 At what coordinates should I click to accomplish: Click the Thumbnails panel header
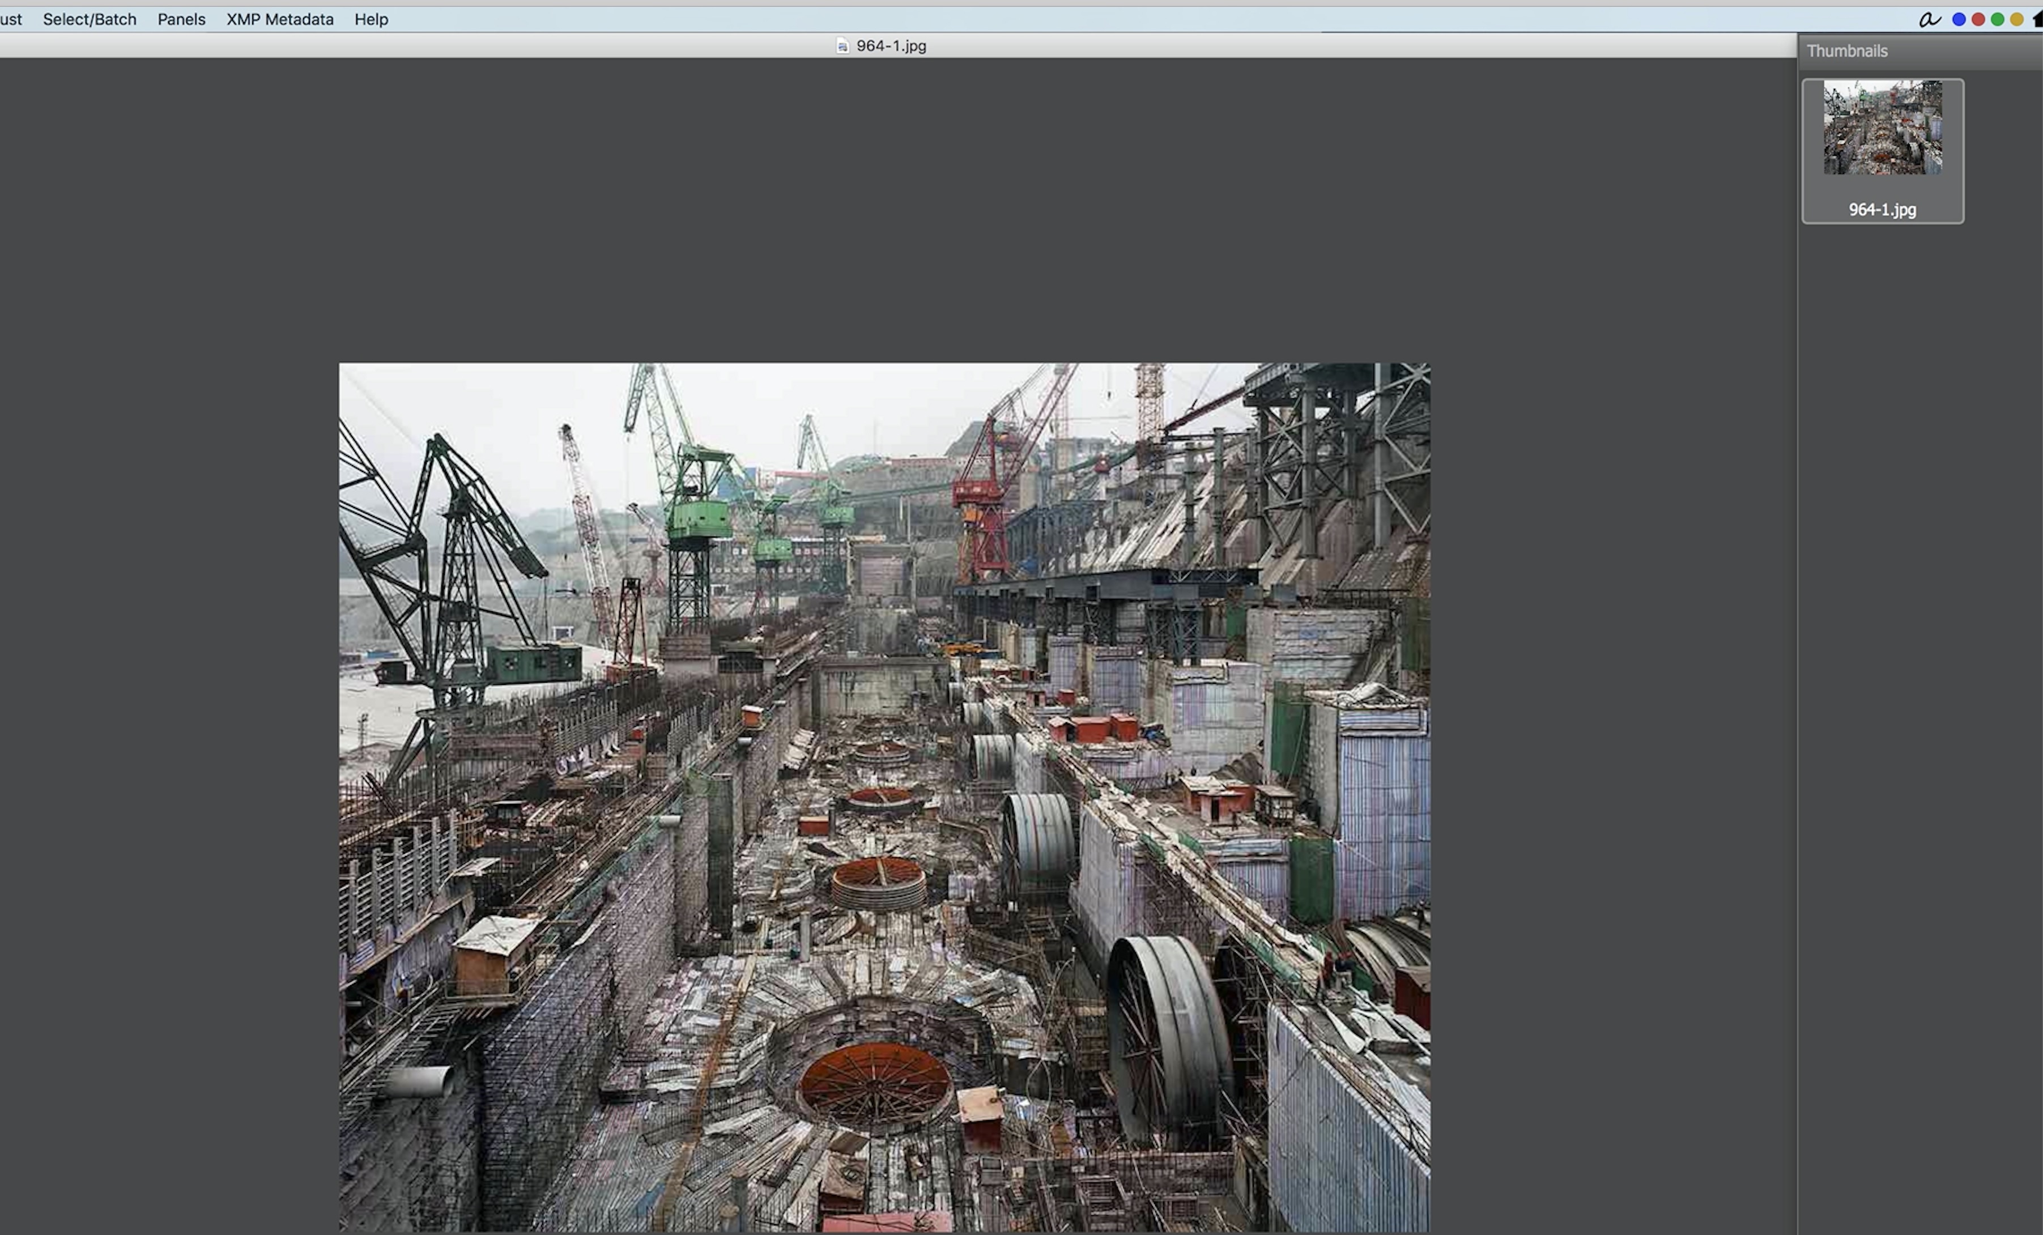coord(1846,52)
